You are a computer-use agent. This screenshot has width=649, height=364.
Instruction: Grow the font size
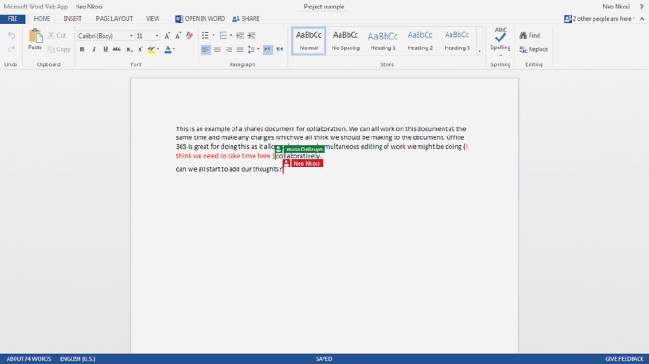pos(167,36)
